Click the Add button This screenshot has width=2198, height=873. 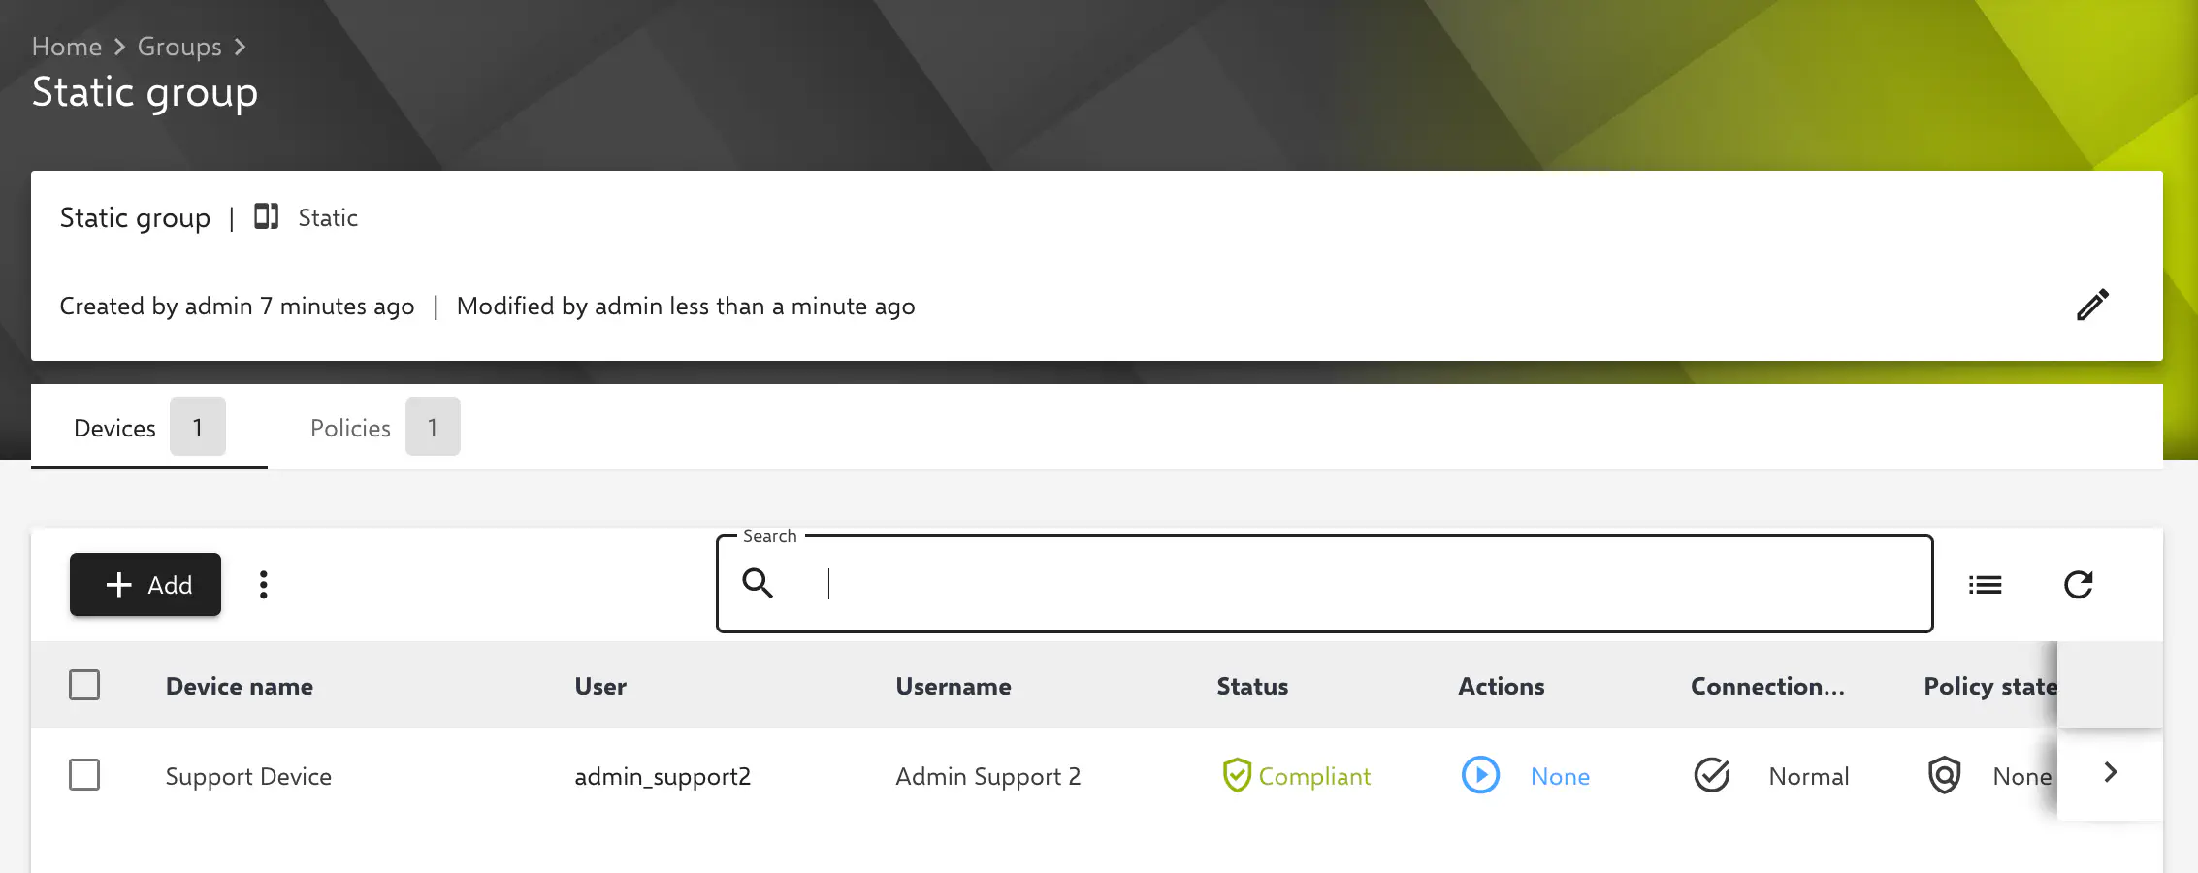145,585
